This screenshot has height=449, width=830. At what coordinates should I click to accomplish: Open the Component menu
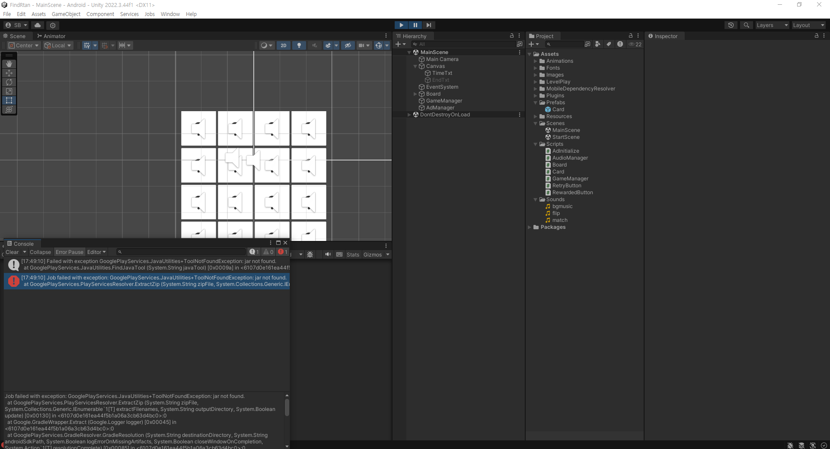tap(100, 14)
